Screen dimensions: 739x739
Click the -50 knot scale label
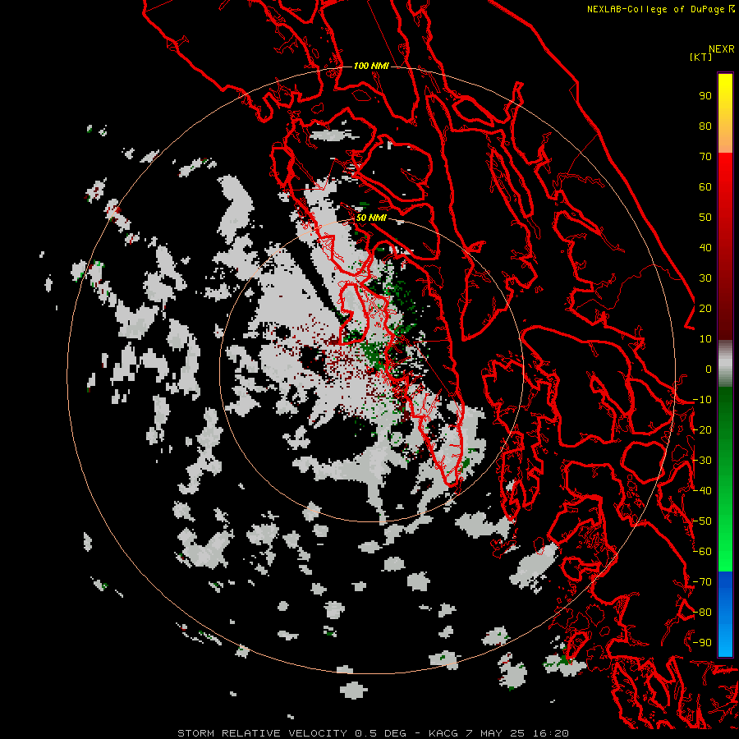(702, 521)
